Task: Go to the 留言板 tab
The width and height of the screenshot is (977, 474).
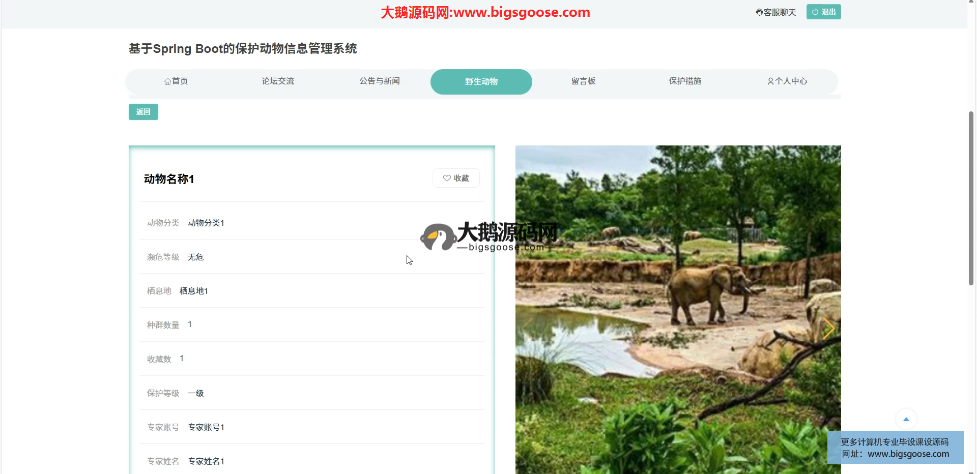Action: tap(583, 81)
